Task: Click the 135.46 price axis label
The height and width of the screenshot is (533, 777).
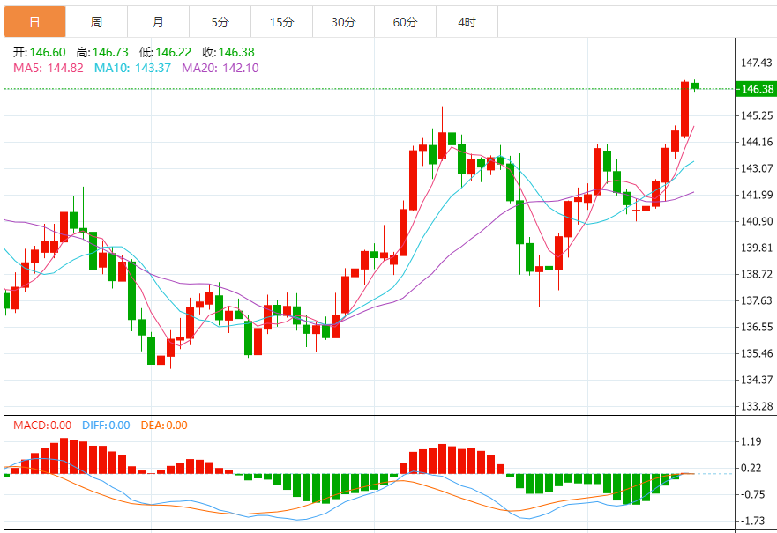Action: 757,354
